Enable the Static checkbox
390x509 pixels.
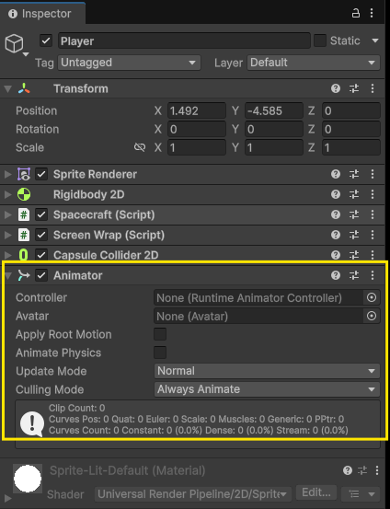320,40
